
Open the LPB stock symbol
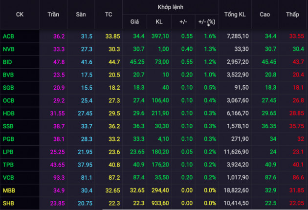pyautogui.click(x=8, y=152)
